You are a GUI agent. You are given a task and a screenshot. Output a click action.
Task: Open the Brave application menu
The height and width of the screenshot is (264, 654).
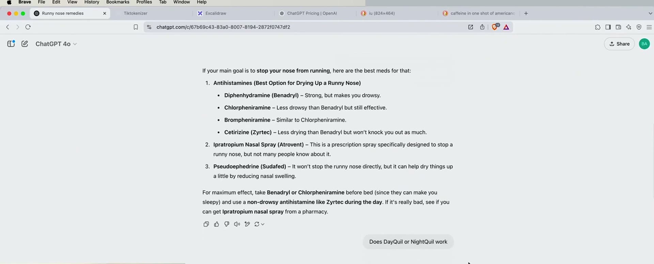25,2
